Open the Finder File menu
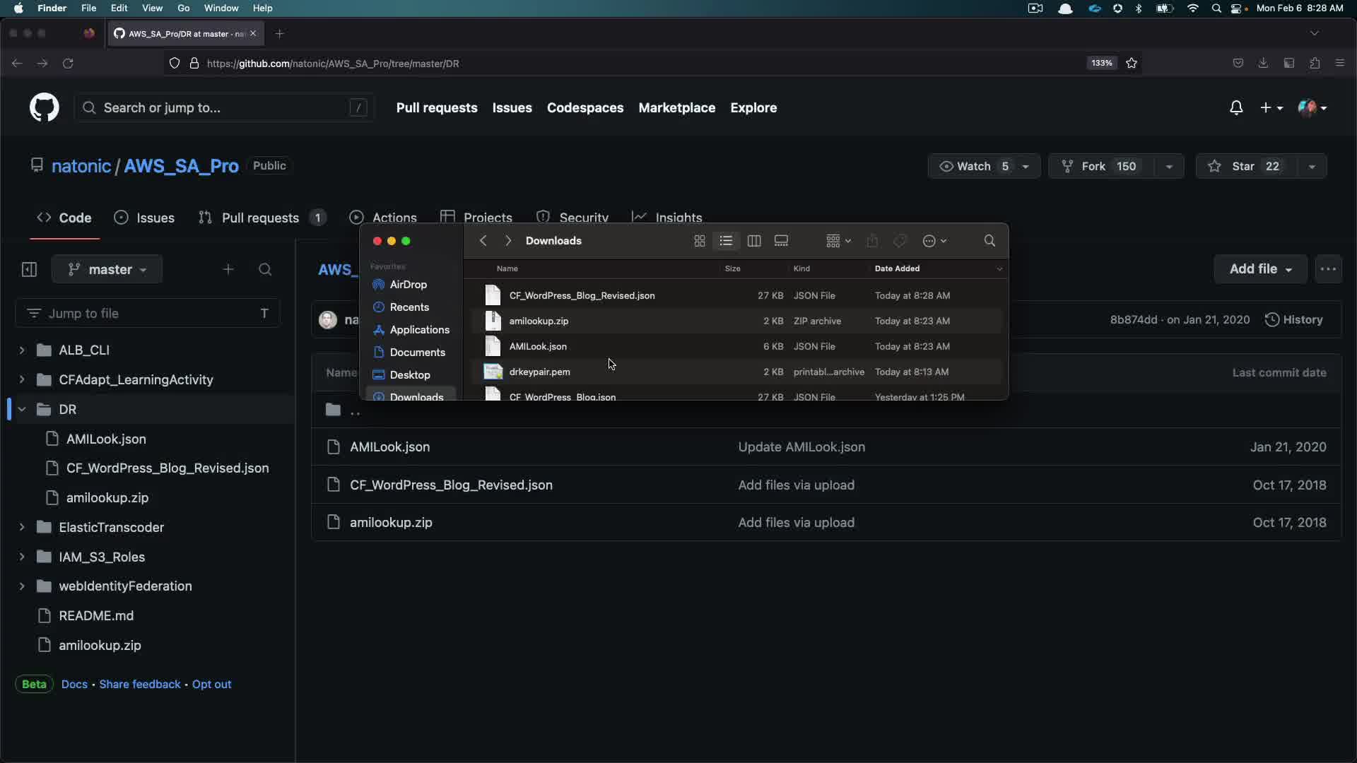 (x=88, y=8)
